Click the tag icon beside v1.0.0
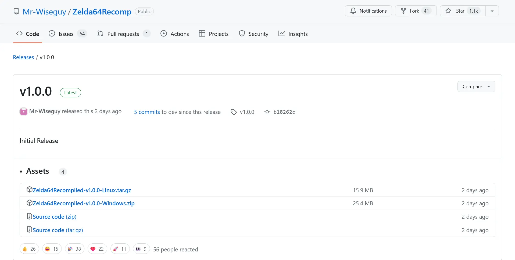The image size is (515, 260). pyautogui.click(x=234, y=112)
